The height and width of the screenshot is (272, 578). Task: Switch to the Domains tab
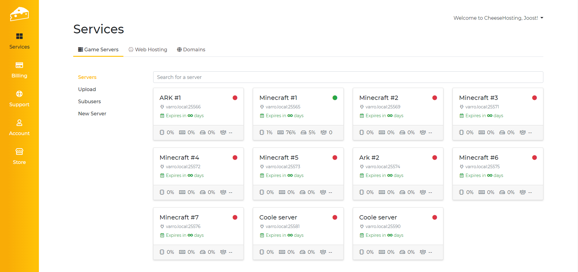tap(191, 49)
